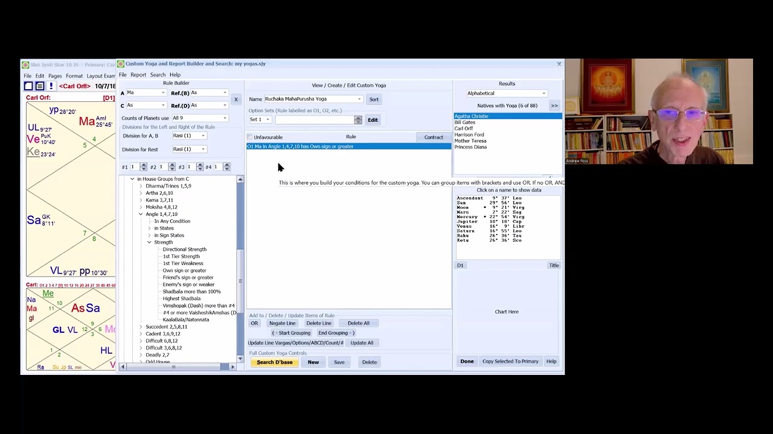This screenshot has height=434, width=773.
Task: Click the #2 count stepper arrows
Action: pyautogui.click(x=172, y=166)
